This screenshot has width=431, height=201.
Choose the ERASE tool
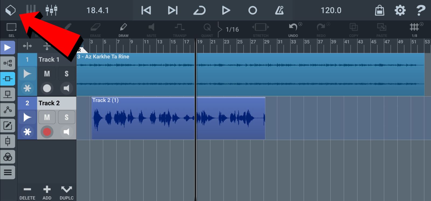tap(95, 30)
